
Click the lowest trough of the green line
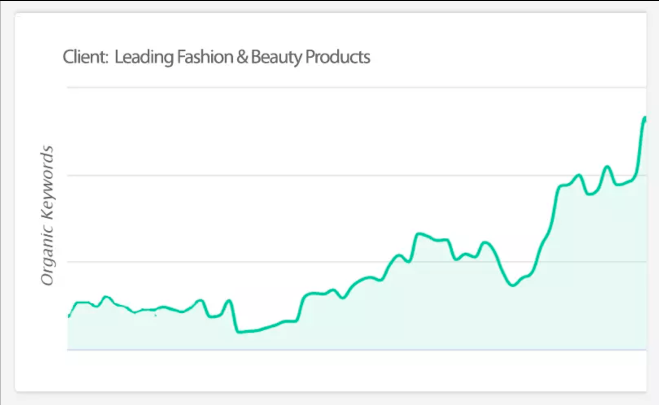[239, 332]
